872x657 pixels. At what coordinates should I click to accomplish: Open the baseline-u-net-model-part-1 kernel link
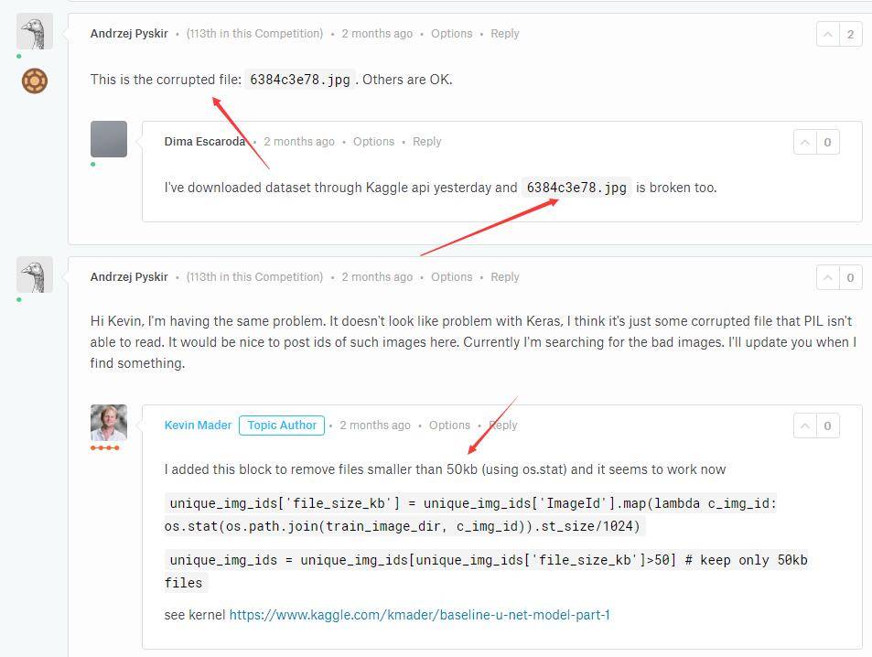[x=419, y=615]
